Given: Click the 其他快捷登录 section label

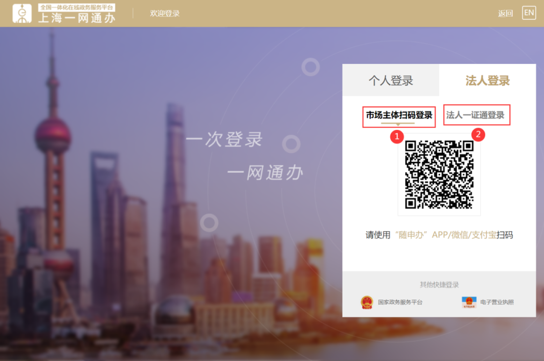Looking at the screenshot, I should [439, 284].
